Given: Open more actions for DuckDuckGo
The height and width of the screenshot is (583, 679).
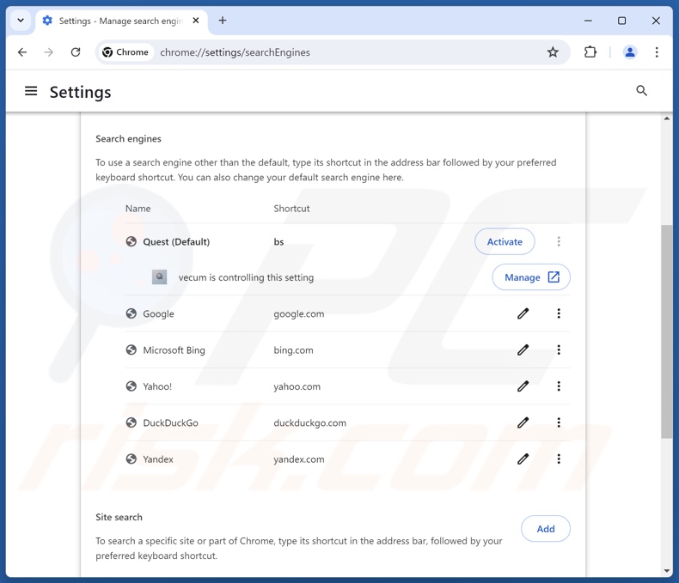Looking at the screenshot, I should click(x=559, y=422).
